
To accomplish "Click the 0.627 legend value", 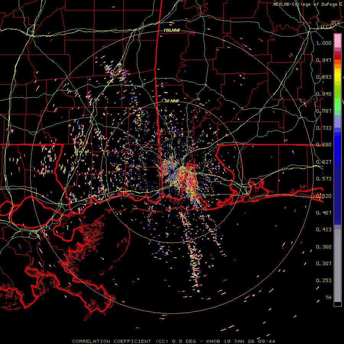I will 324,162.
